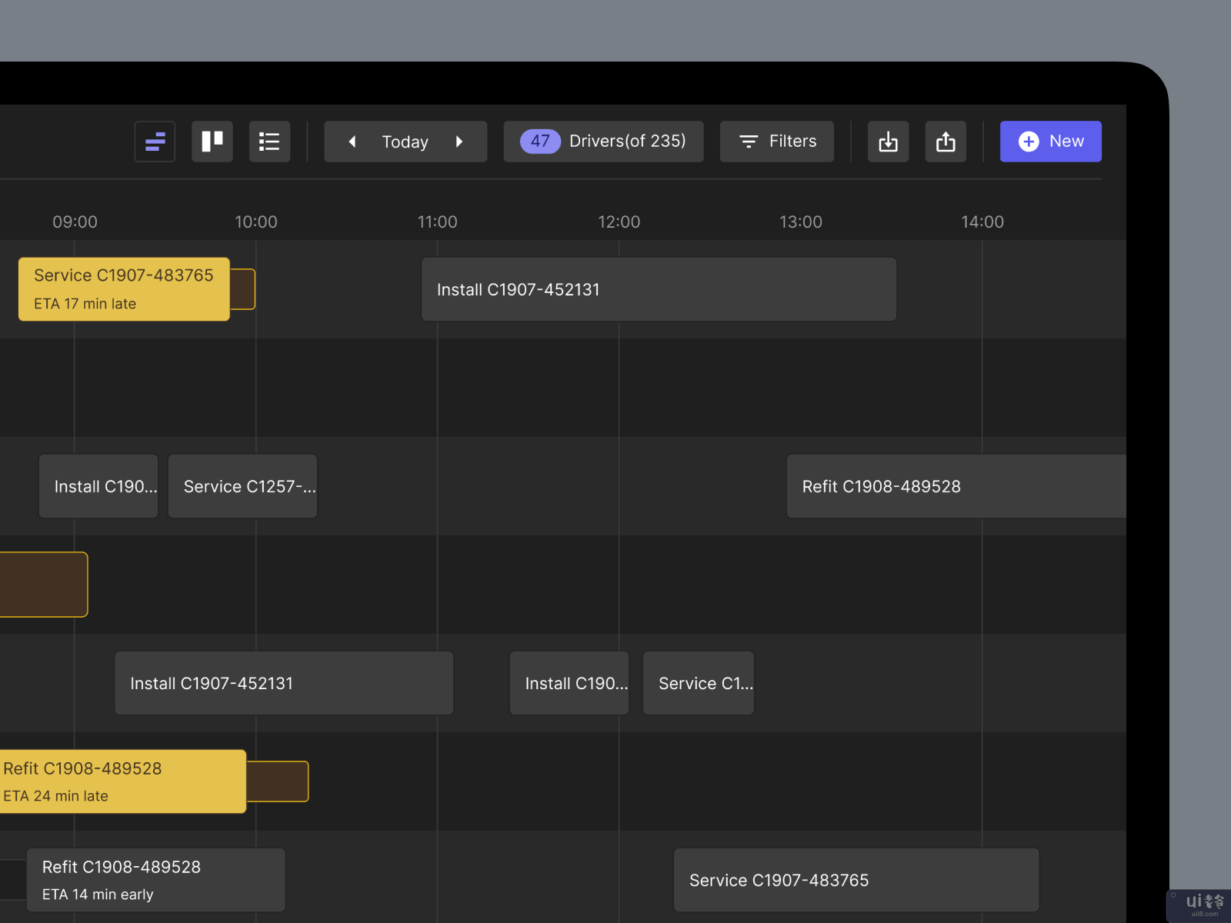Select the Refit C1908-489528 ETA 24 min late
The height and width of the screenshot is (923, 1231).
123,781
